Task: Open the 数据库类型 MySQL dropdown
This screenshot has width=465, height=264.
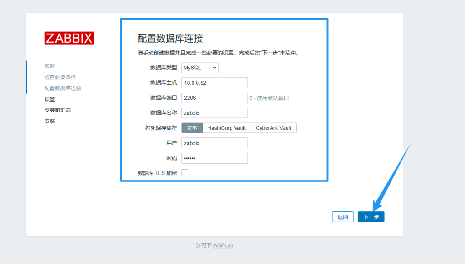Action: [200, 68]
